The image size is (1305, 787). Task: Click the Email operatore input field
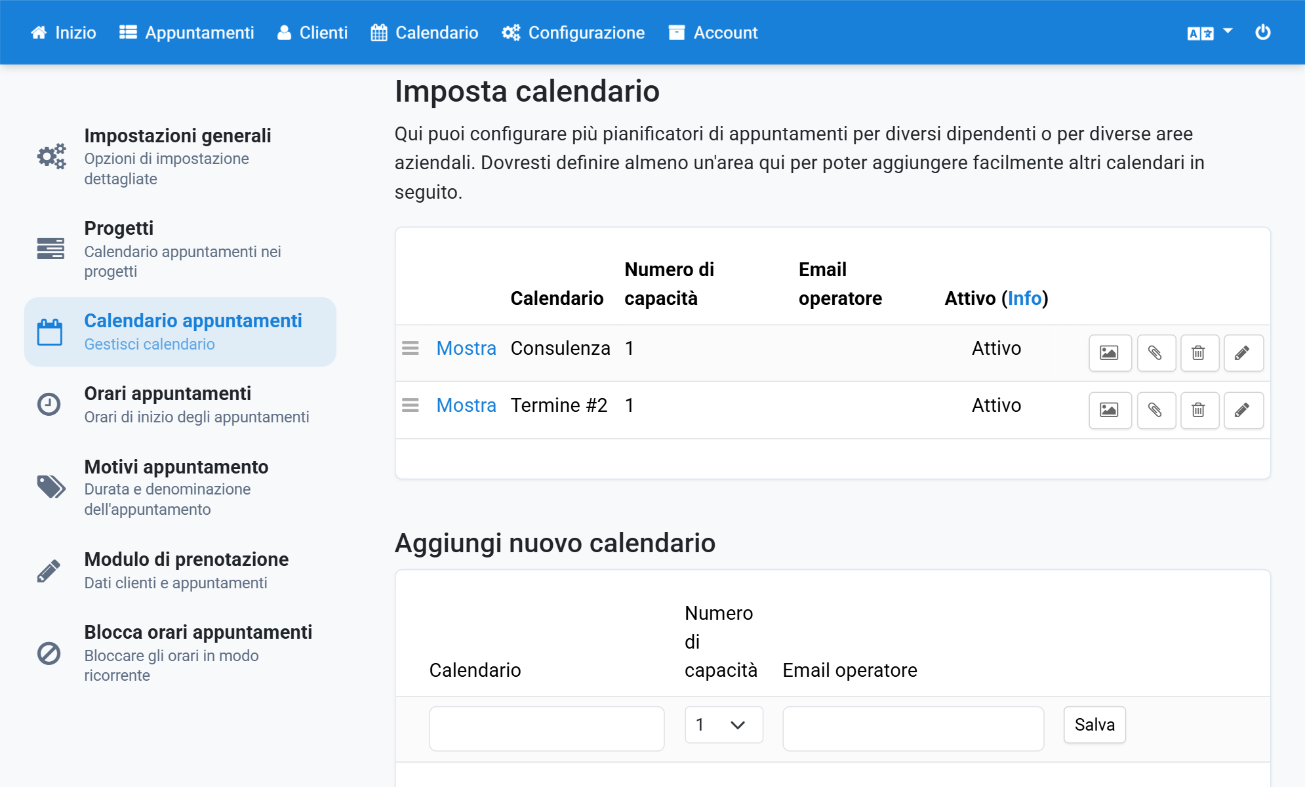coord(913,728)
